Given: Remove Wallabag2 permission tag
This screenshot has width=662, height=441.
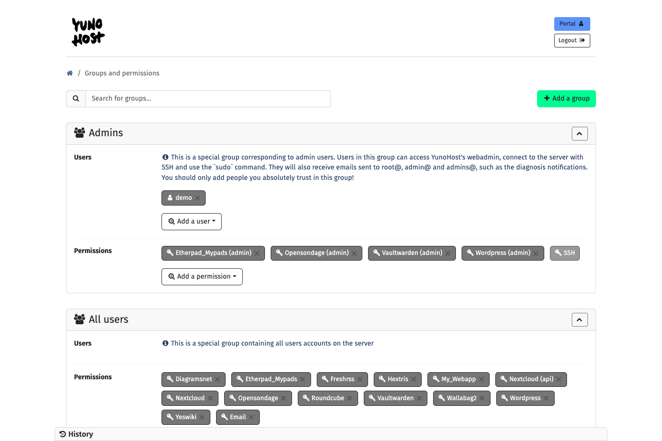Looking at the screenshot, I should (x=482, y=398).
